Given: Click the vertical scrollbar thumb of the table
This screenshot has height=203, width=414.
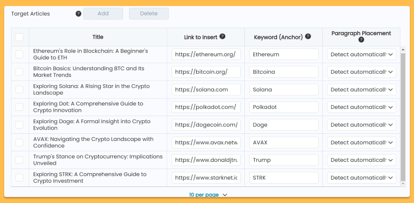Looking at the screenshot, I should 403,116.
